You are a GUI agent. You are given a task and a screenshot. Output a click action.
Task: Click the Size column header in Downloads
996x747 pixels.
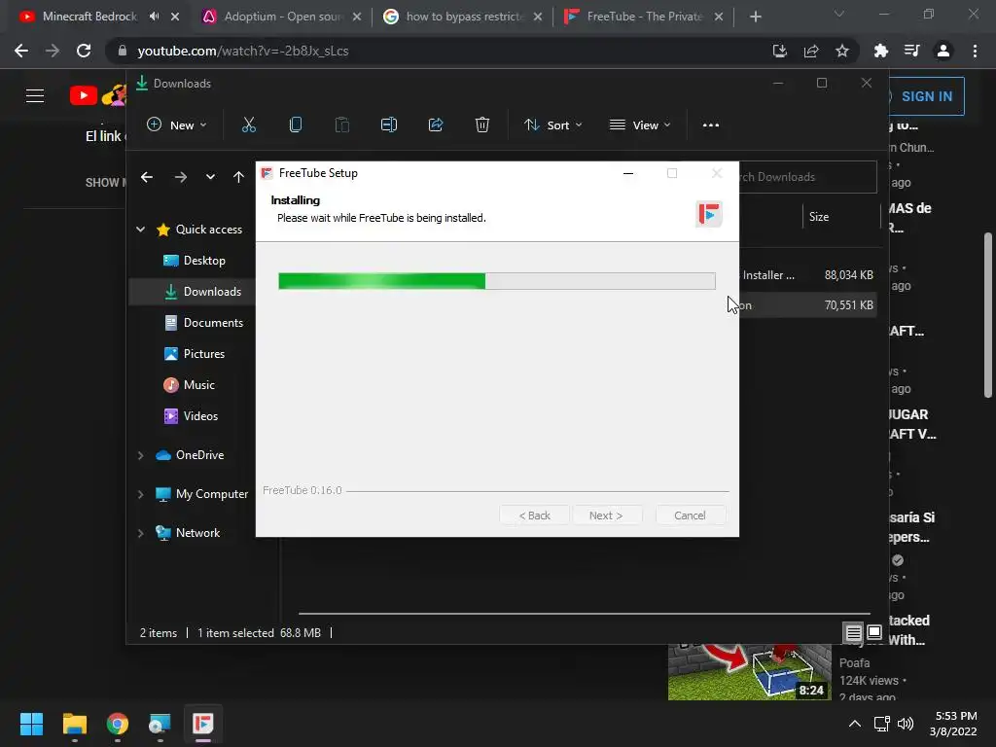tap(819, 217)
